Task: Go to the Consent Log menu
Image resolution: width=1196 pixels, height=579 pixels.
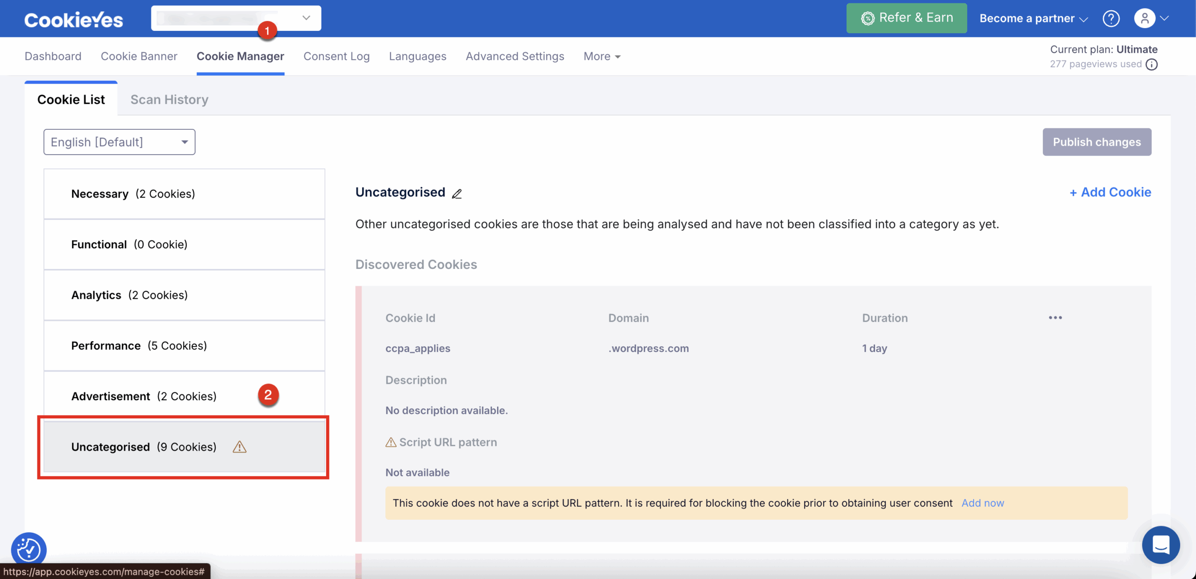Action: [336, 56]
